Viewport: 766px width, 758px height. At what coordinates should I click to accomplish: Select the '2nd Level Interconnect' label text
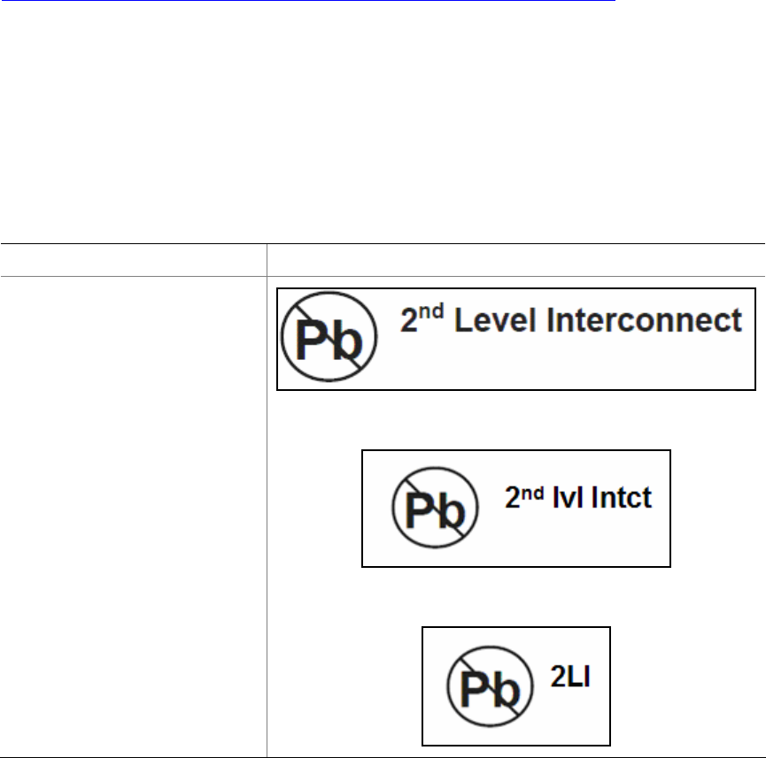pos(570,319)
